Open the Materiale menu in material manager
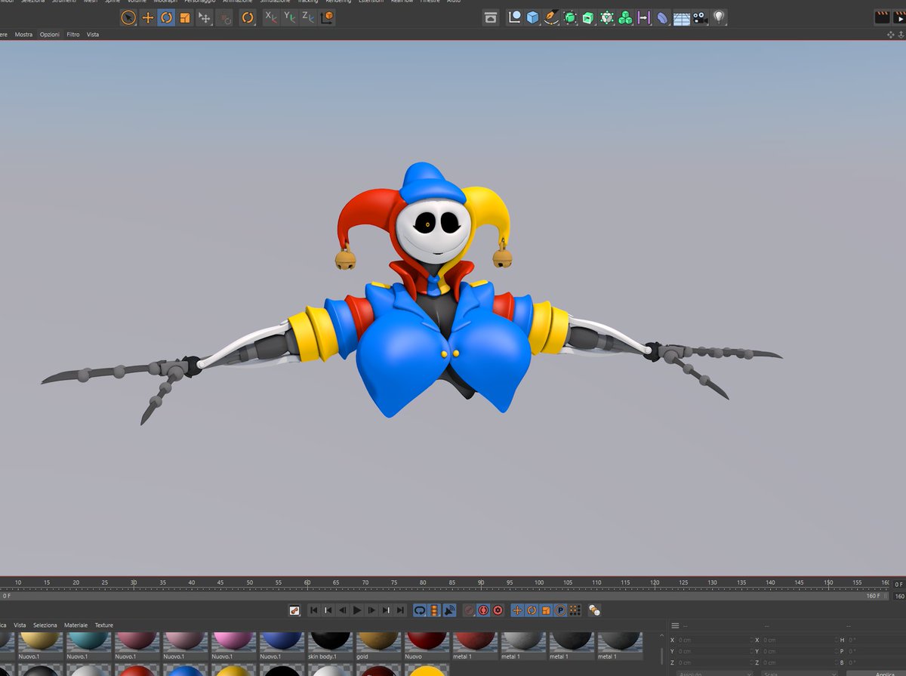The image size is (906, 676). pyautogui.click(x=75, y=625)
